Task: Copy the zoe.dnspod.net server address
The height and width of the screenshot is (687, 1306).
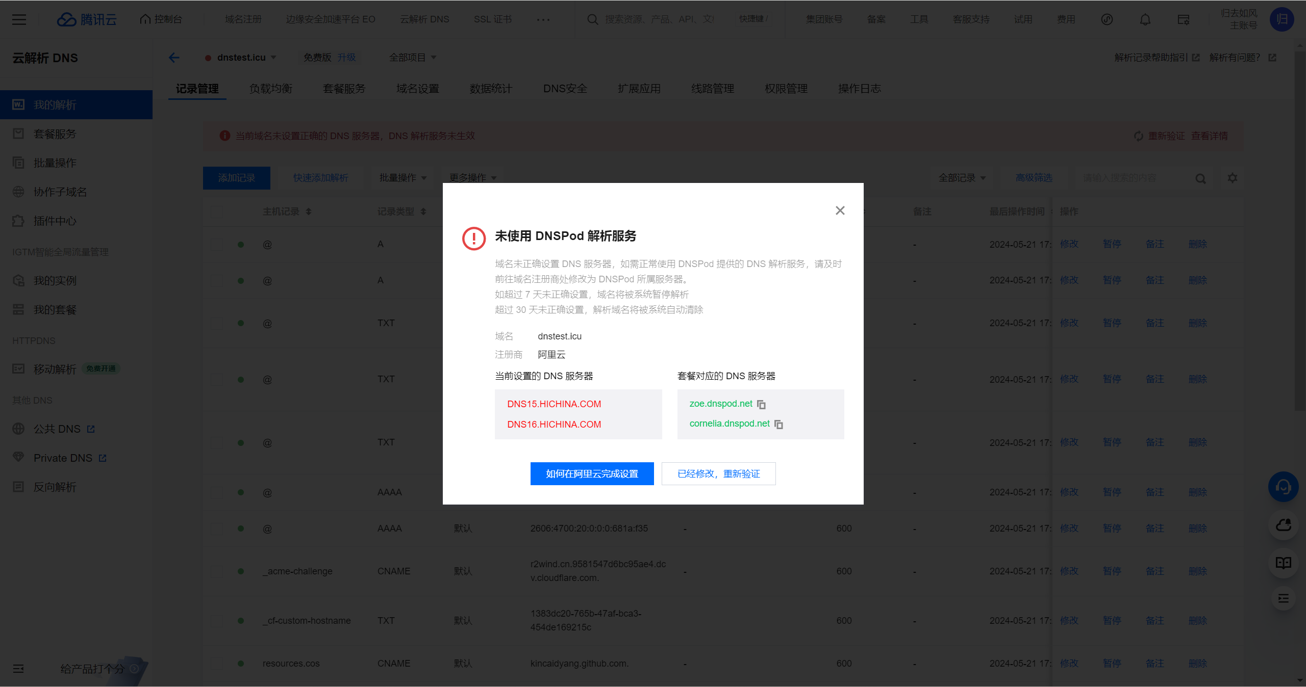Action: click(x=761, y=405)
